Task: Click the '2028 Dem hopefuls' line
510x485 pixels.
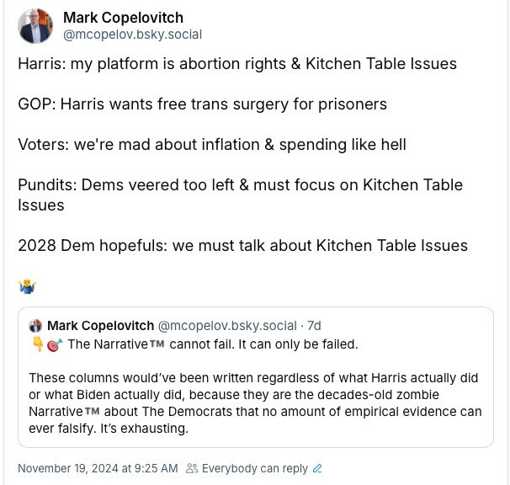Action: click(x=242, y=246)
